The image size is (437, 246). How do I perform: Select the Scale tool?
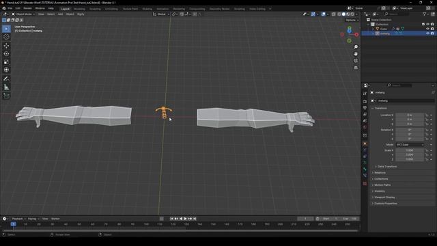[x=6, y=62]
